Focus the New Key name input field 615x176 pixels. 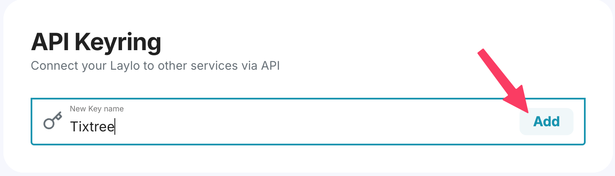[x=308, y=122]
